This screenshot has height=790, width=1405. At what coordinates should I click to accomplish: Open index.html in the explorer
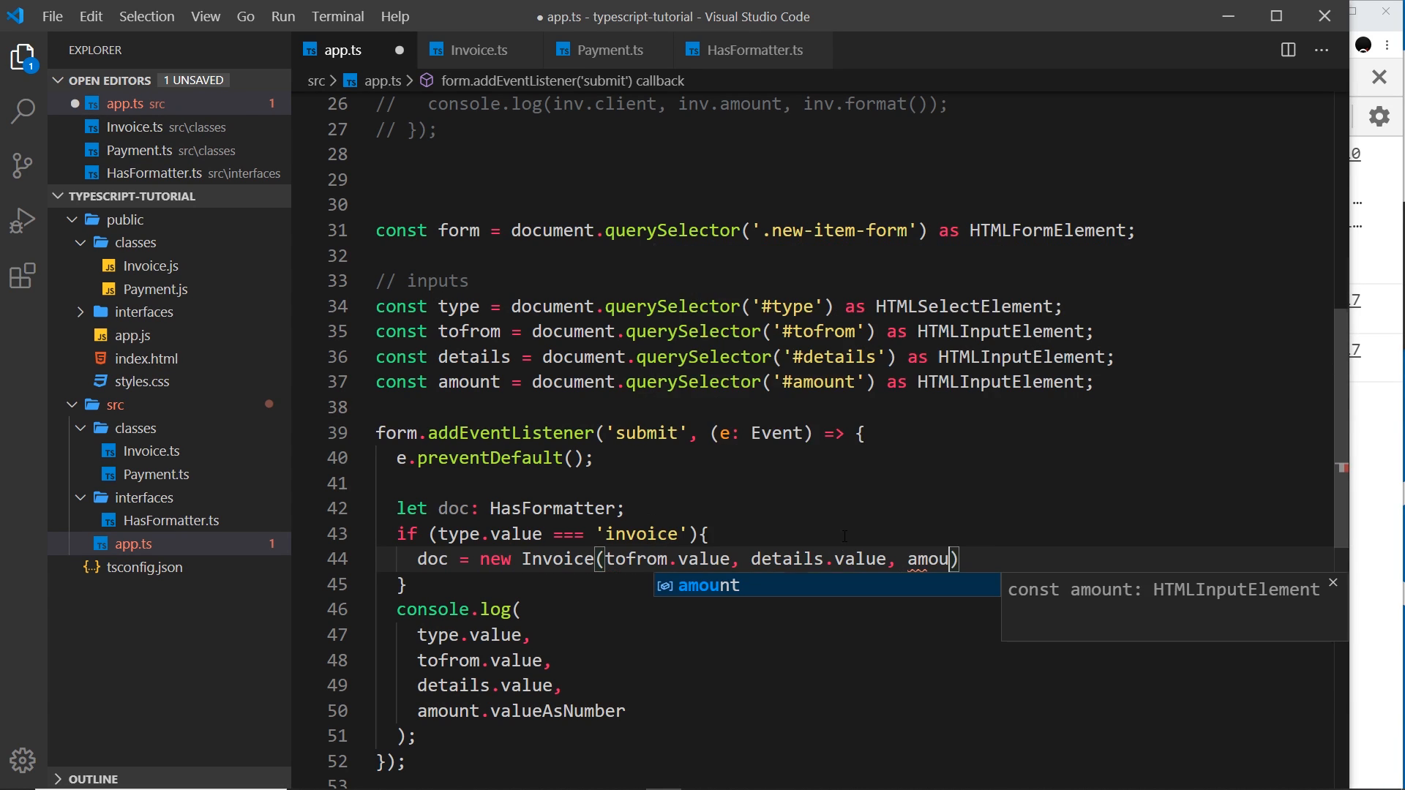point(146,358)
